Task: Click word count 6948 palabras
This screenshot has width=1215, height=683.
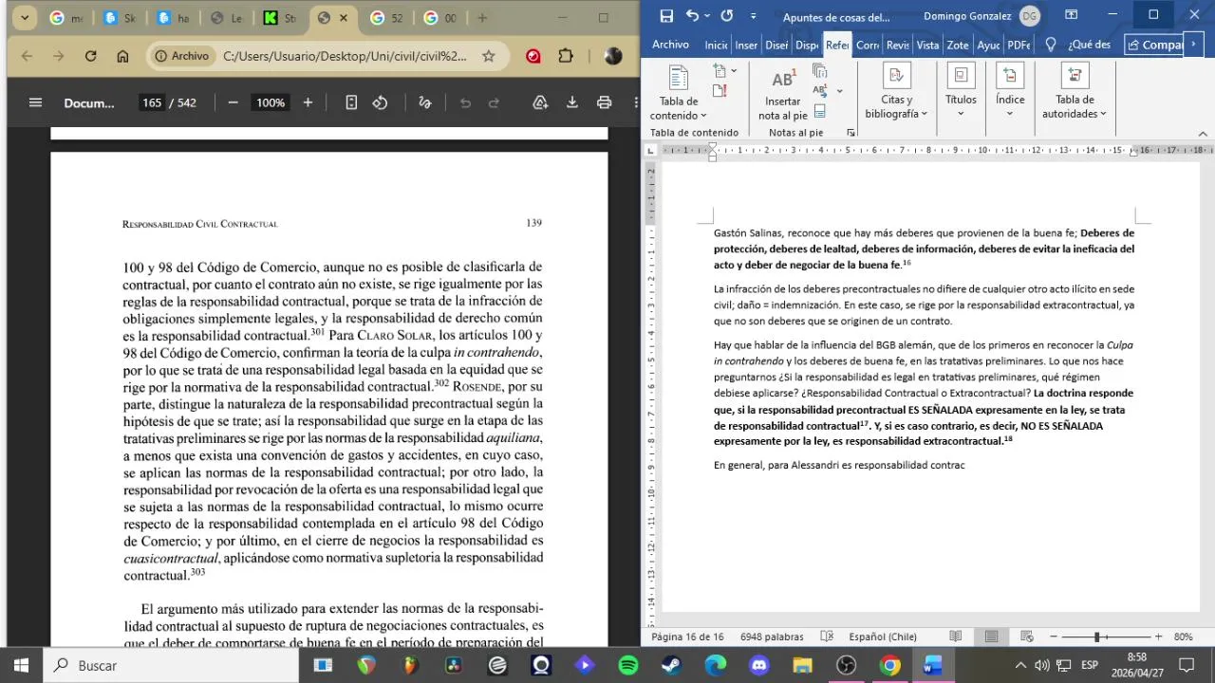Action: point(772,637)
